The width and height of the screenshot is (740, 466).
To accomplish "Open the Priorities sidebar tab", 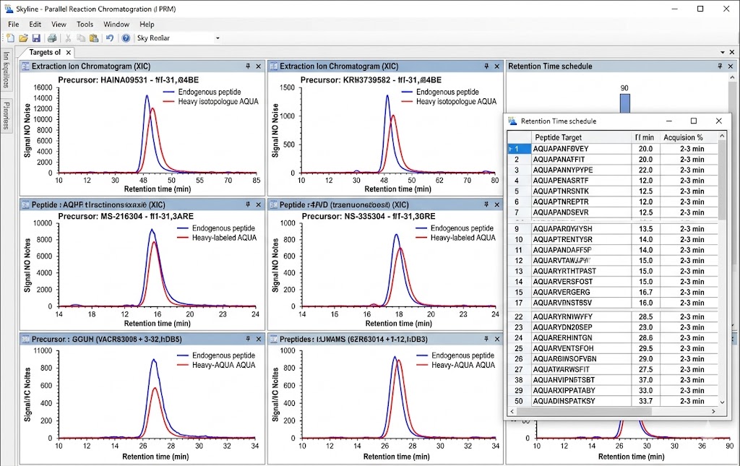I will [6, 116].
